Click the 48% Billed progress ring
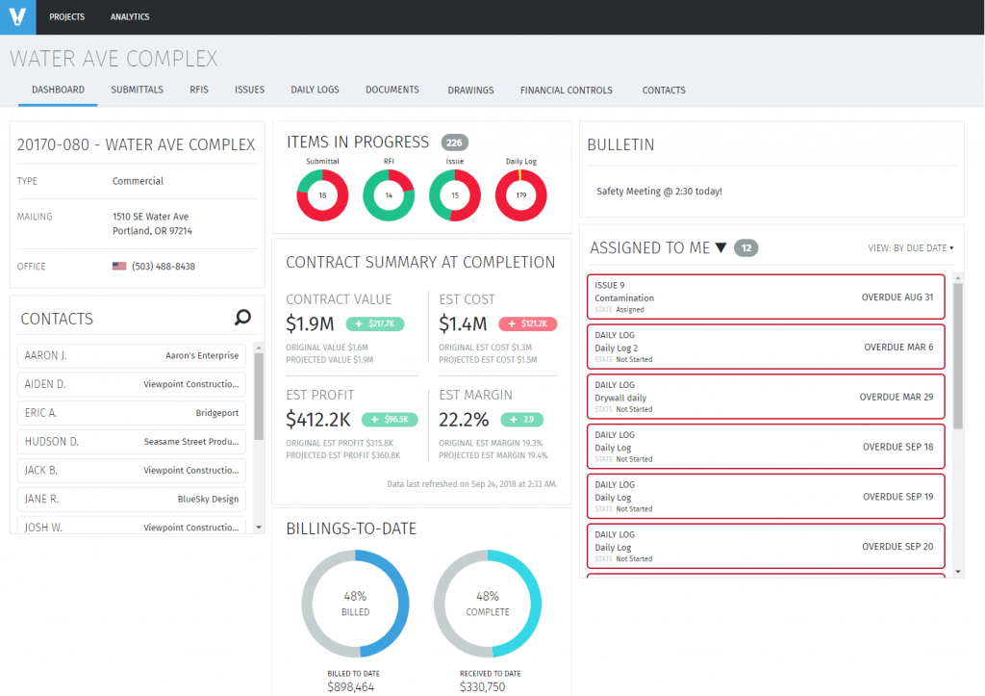The width and height of the screenshot is (985, 696). point(355,604)
